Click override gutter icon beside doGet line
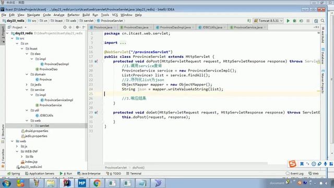334x188 pixels. (96, 113)
